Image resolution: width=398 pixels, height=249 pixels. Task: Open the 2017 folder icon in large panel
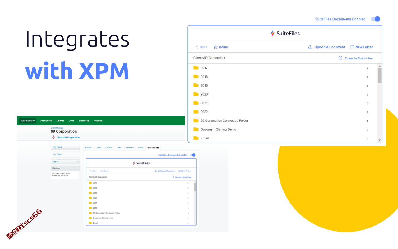pyautogui.click(x=196, y=68)
